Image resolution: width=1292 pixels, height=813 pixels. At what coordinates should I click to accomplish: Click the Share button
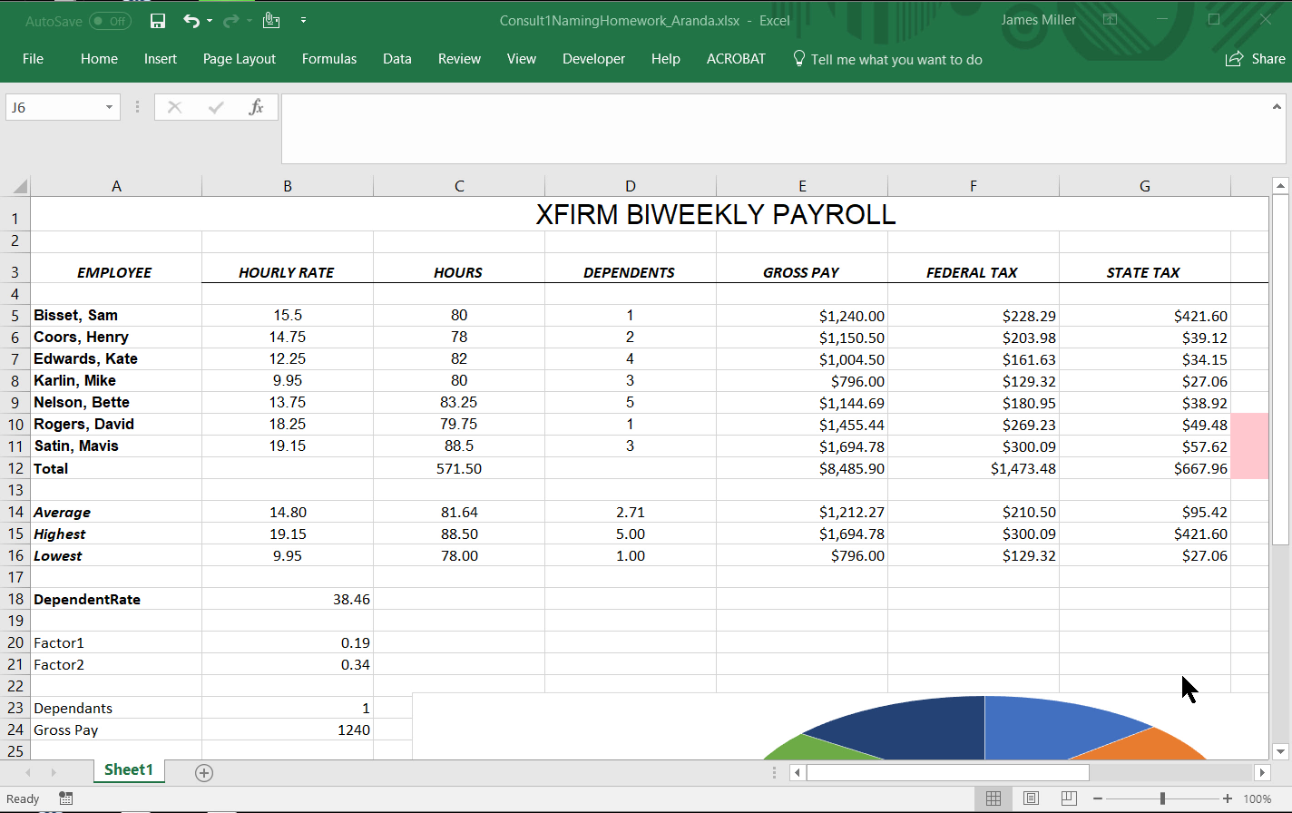pos(1256,59)
